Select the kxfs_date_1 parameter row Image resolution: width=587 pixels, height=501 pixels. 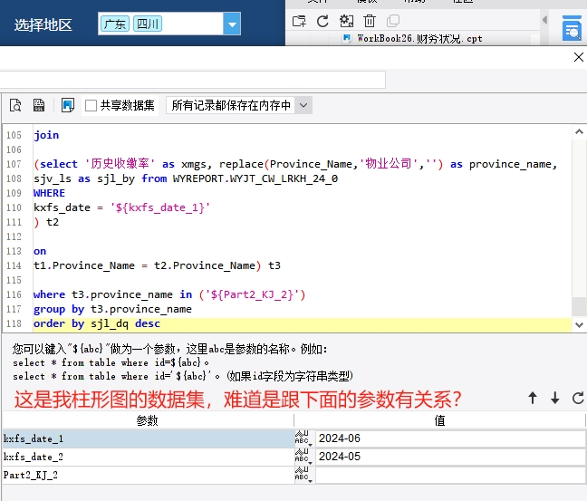(148, 438)
